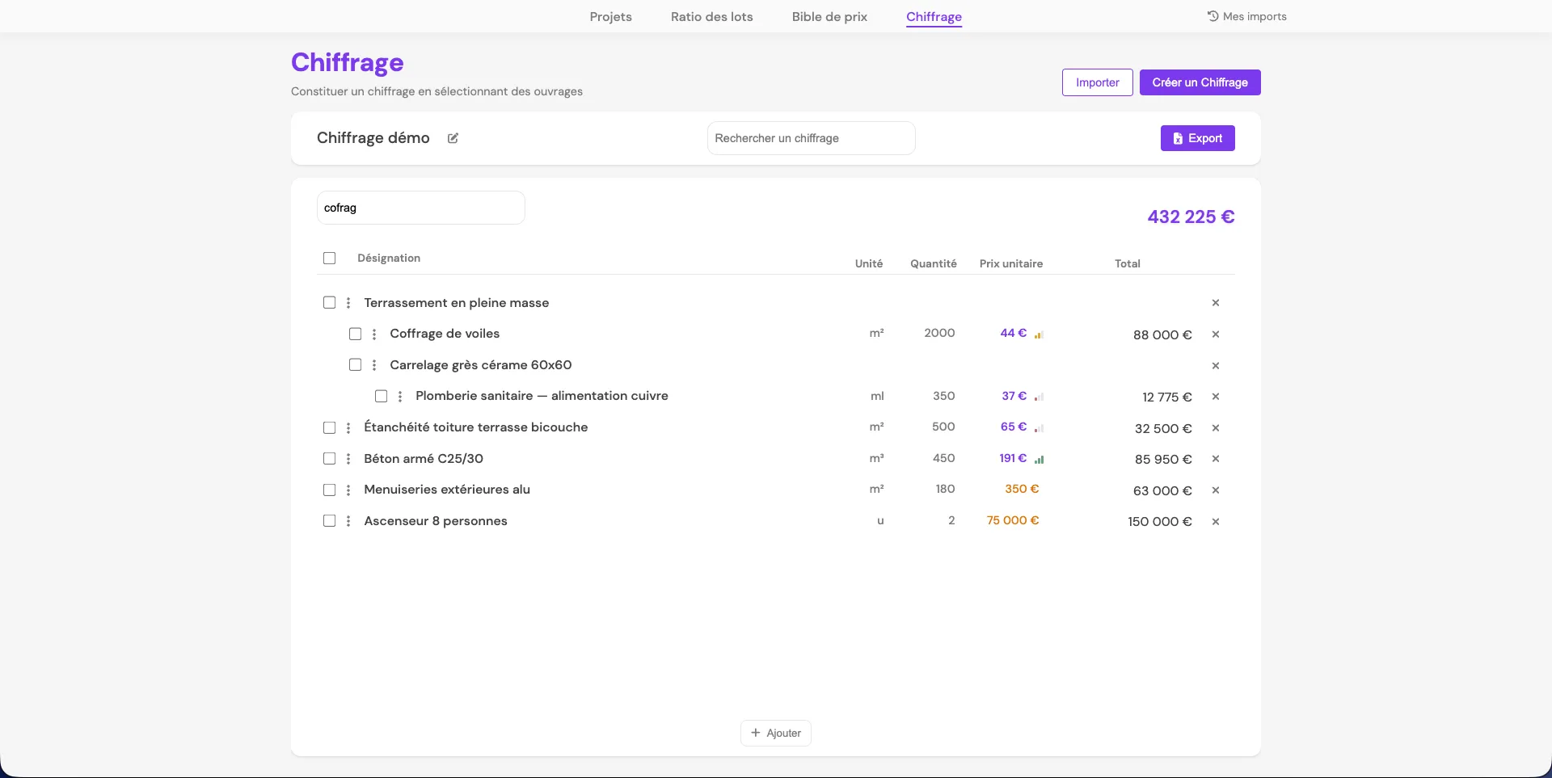Click the quantity 2000 for Coffrage de voiles
This screenshot has width=1552, height=778.
click(939, 333)
